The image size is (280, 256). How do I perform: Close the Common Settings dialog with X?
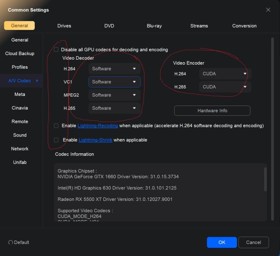pos(268,10)
